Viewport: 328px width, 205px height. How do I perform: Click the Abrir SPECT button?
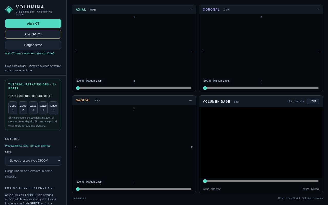click(x=33, y=34)
